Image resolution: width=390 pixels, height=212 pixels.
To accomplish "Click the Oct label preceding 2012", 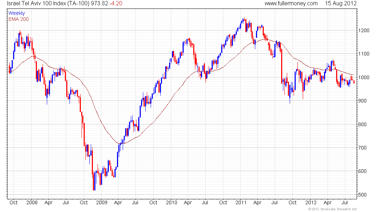I will coord(292,202).
